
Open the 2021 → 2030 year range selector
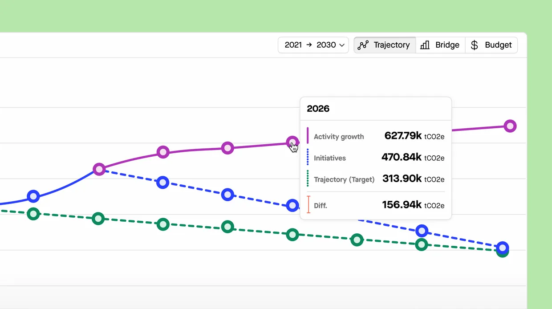tap(313, 45)
